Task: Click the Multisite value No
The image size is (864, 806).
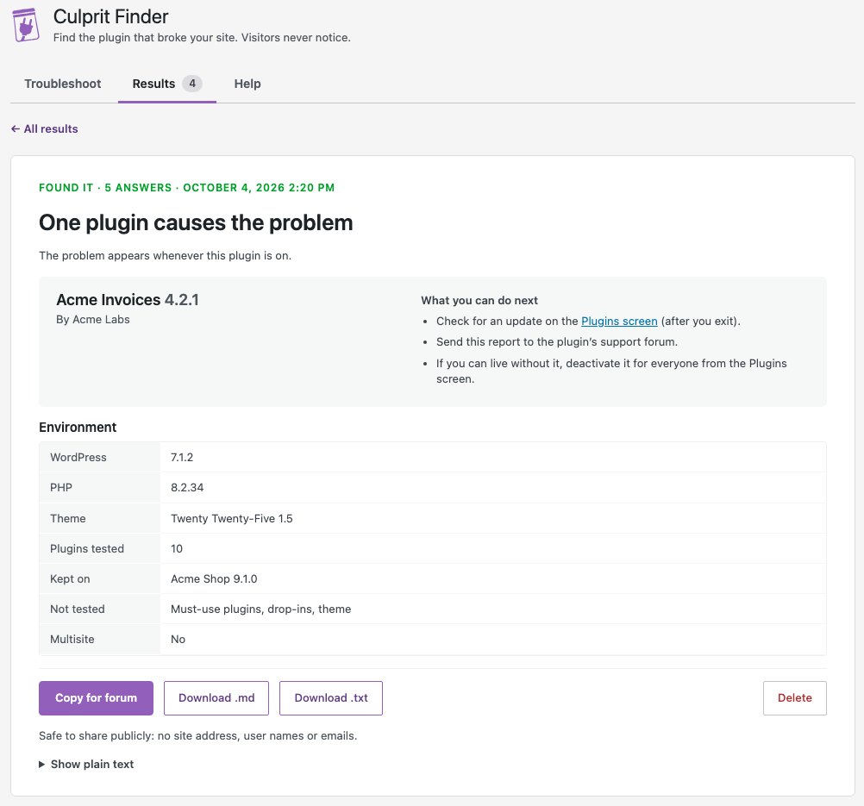Action: point(178,639)
